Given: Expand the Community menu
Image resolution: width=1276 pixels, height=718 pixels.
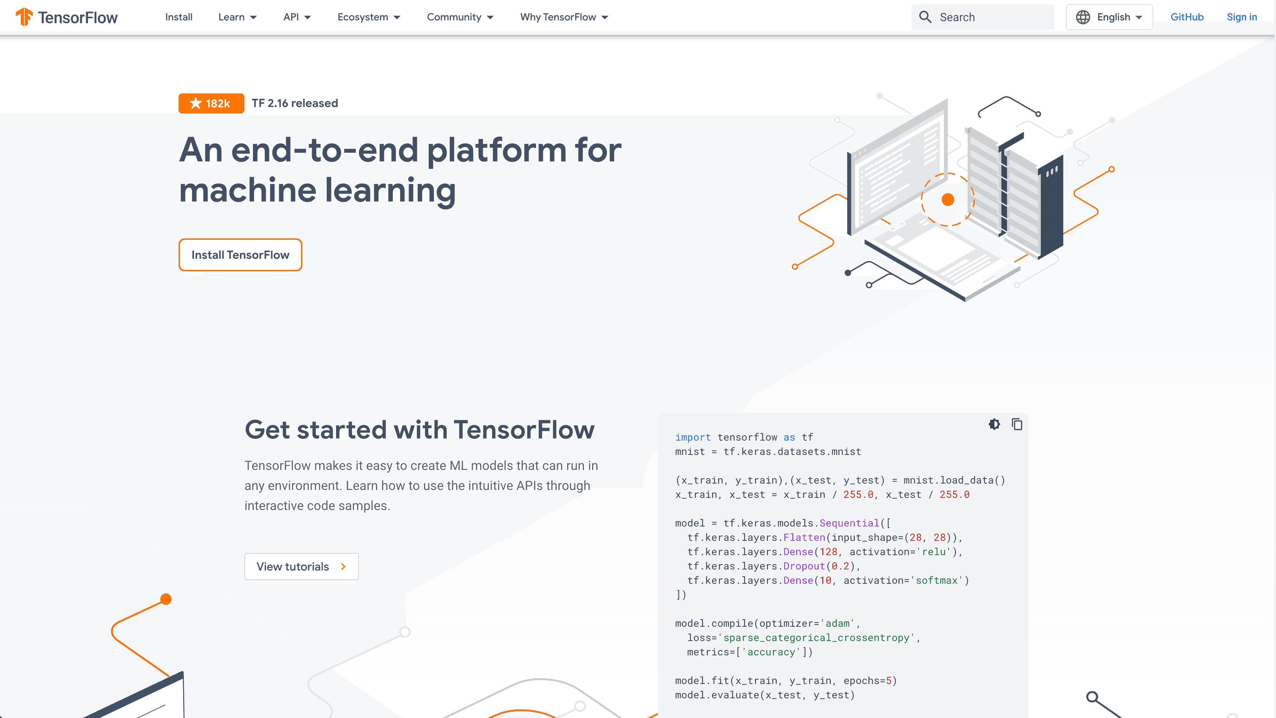Looking at the screenshot, I should coord(460,17).
